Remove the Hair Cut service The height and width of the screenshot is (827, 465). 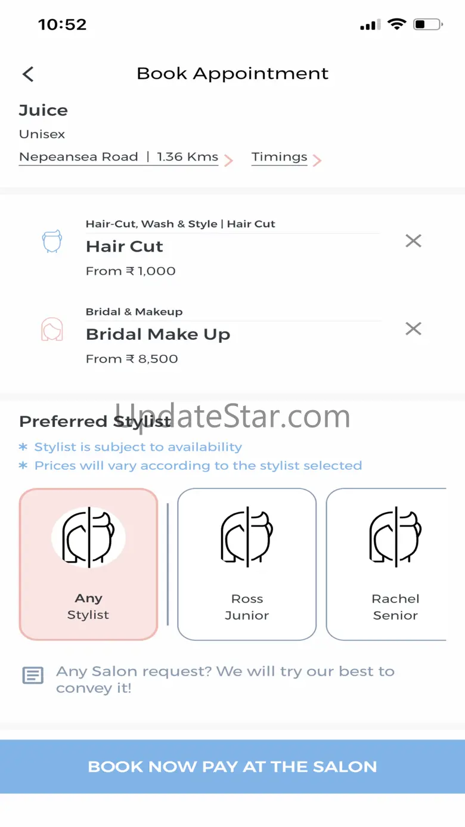pos(413,241)
